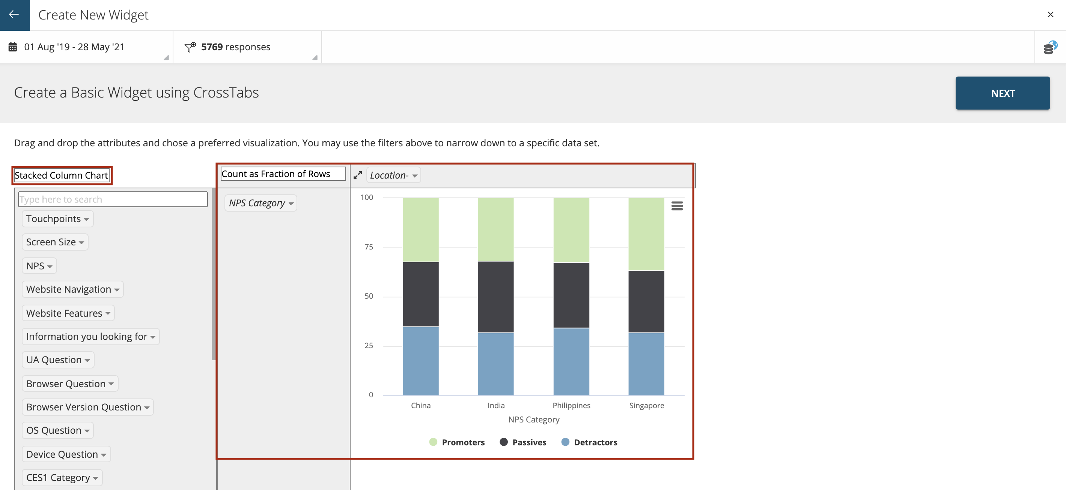Toggle Passives series in legend

(x=523, y=442)
